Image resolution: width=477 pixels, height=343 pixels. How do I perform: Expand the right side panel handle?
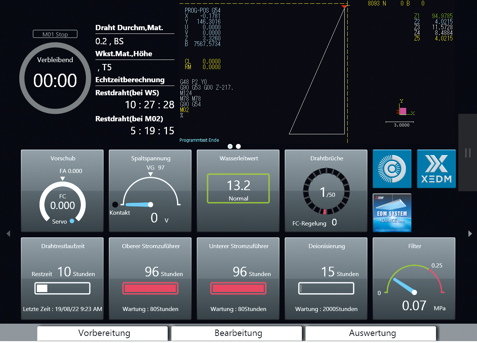tap(468, 153)
